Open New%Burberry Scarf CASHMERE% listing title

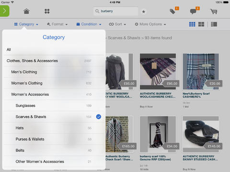196,95
